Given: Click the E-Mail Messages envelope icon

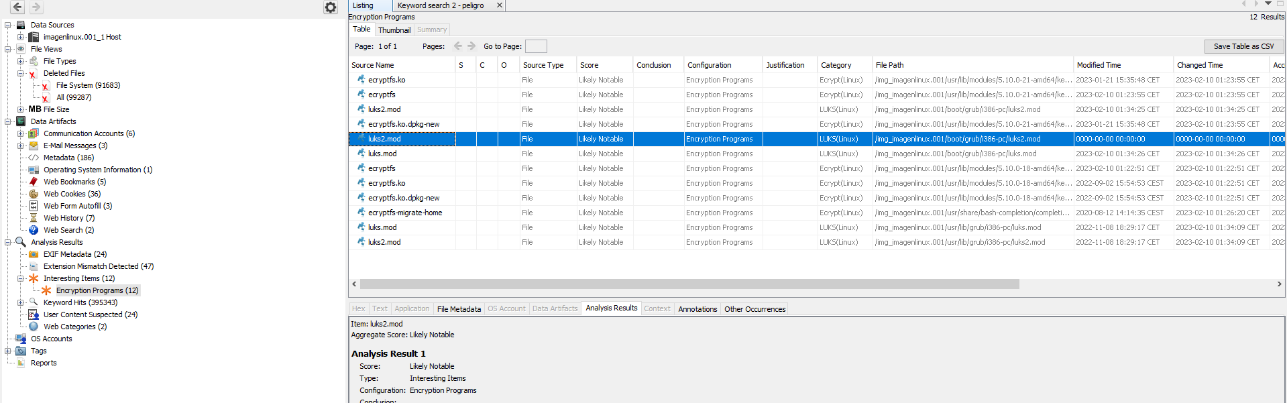Looking at the screenshot, I should coord(34,146).
